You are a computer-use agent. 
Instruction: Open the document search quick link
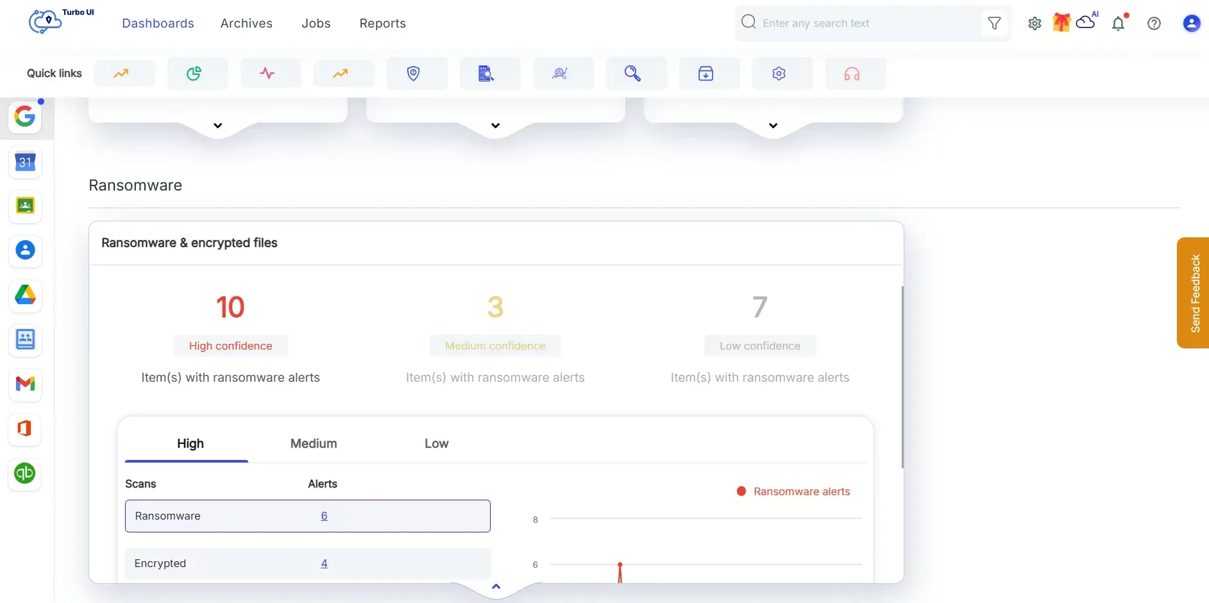[x=490, y=73]
